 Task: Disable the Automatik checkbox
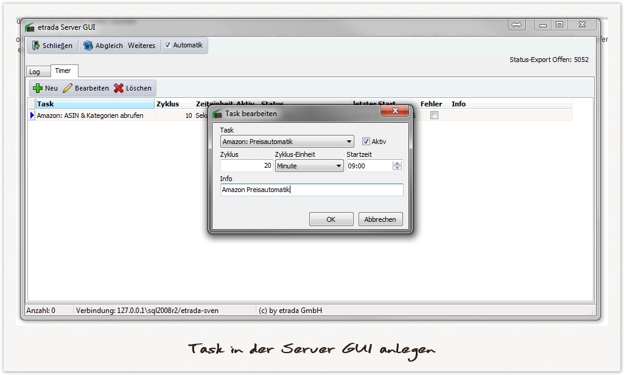167,45
